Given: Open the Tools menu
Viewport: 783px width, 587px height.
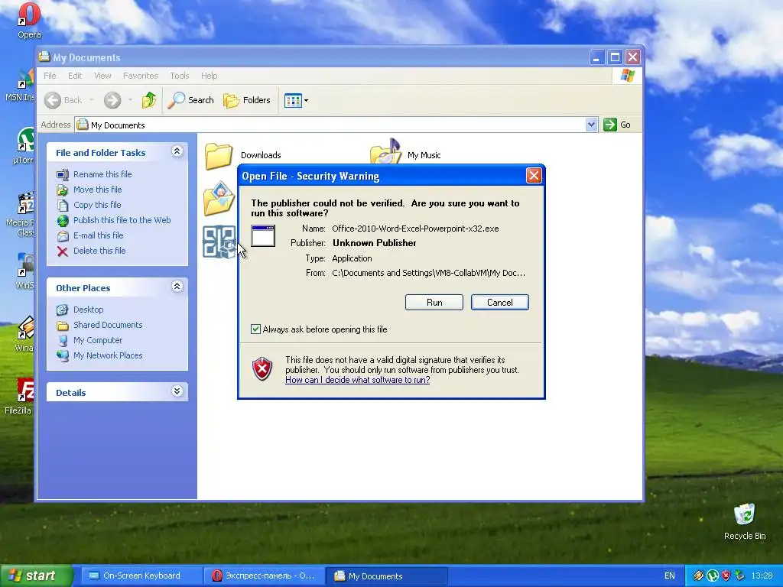Looking at the screenshot, I should pyautogui.click(x=179, y=76).
